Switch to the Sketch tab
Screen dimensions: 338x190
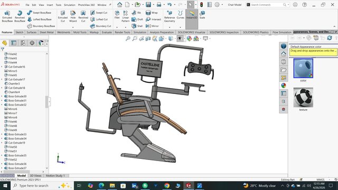(20, 32)
